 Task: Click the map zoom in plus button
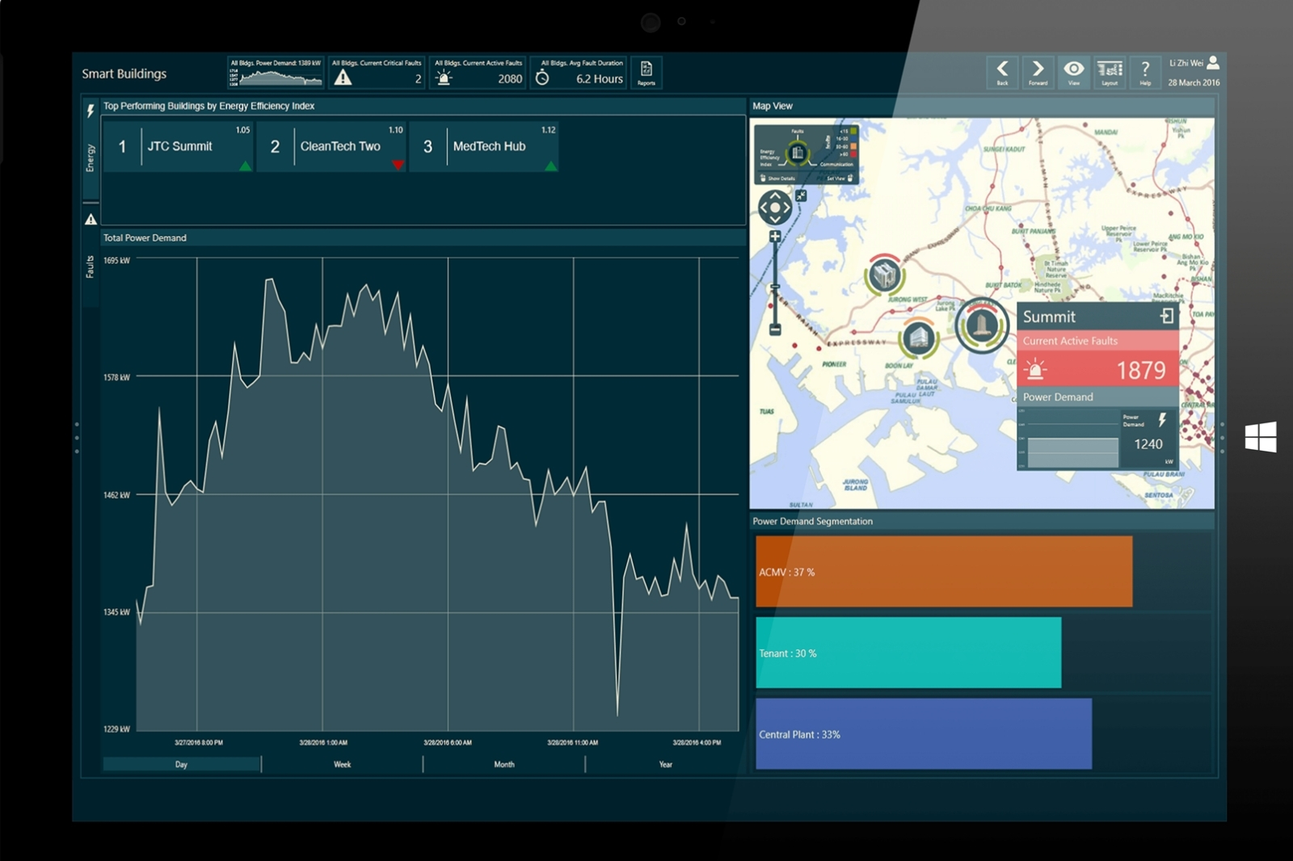tap(775, 237)
